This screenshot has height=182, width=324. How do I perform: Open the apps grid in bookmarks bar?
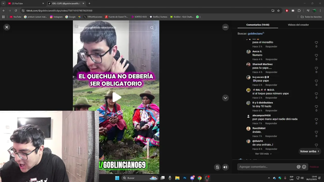[3, 17]
